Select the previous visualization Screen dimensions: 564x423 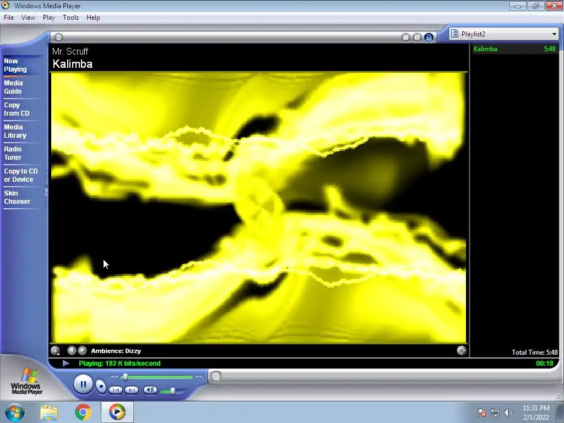point(72,350)
